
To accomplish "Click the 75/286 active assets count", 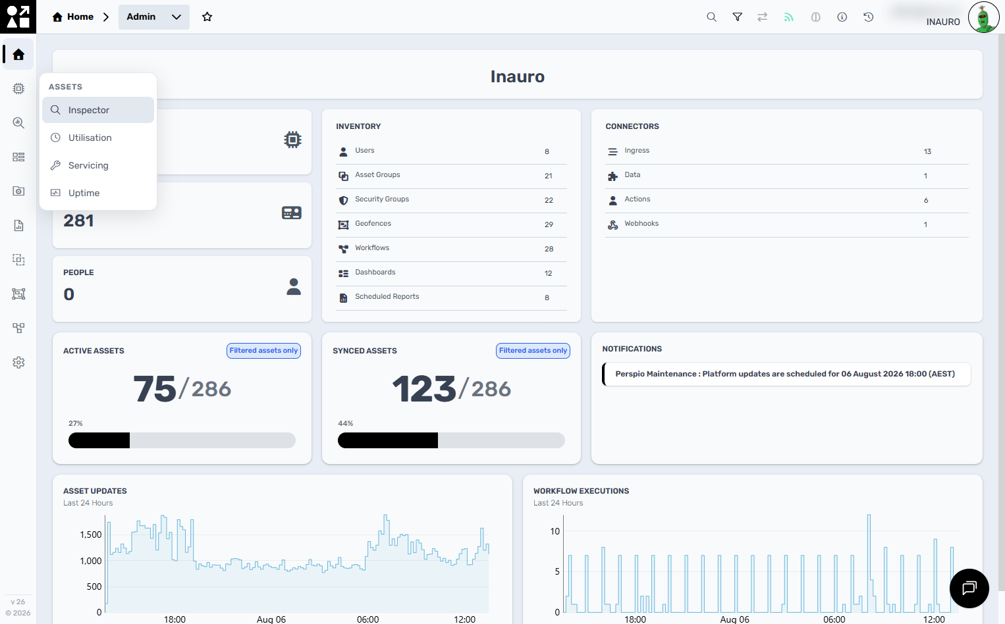I will [x=182, y=389].
